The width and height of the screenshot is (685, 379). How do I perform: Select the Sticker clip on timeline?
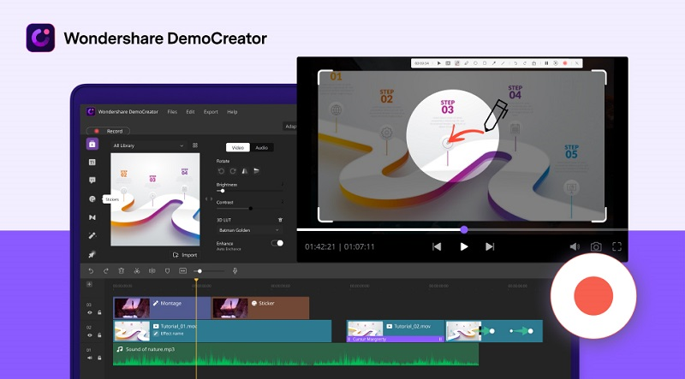260,308
